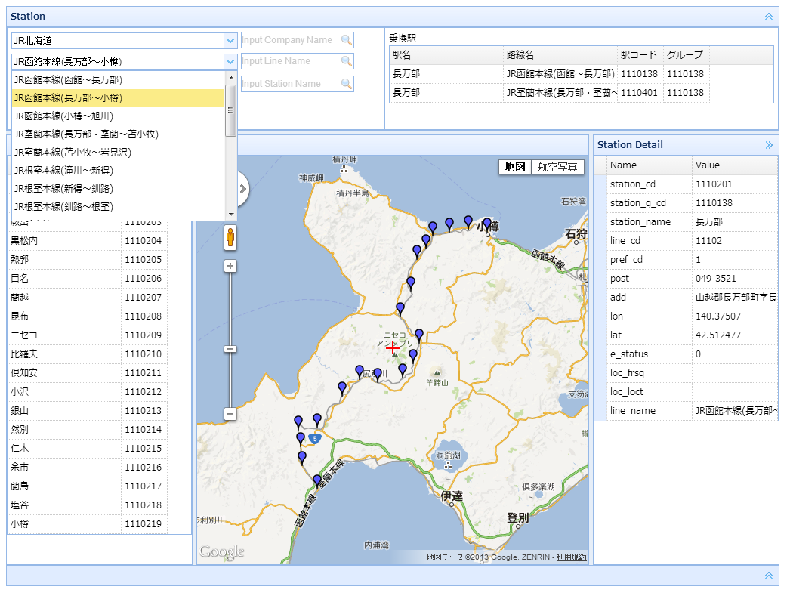This screenshot has height=599, width=790.
Task: Open the 利用規約 terms link
Action: pos(571,557)
